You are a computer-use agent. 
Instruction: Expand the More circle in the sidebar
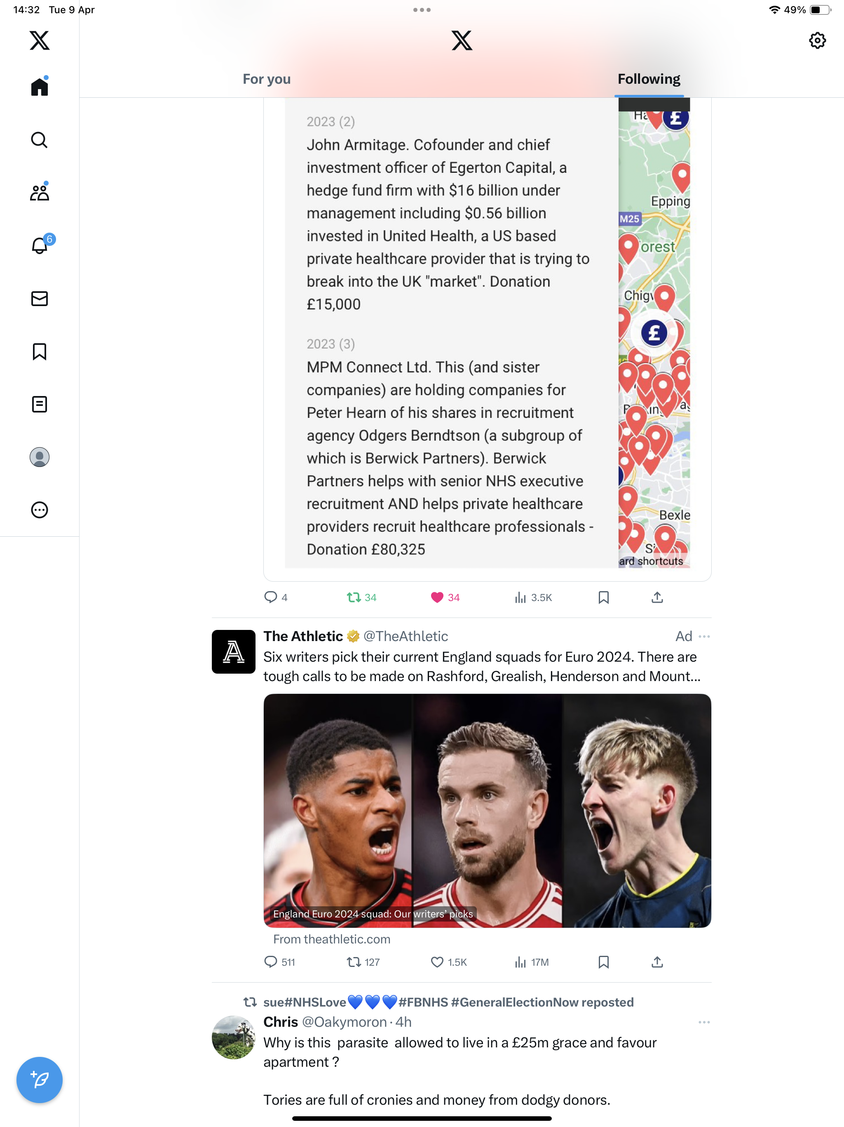[x=39, y=510]
